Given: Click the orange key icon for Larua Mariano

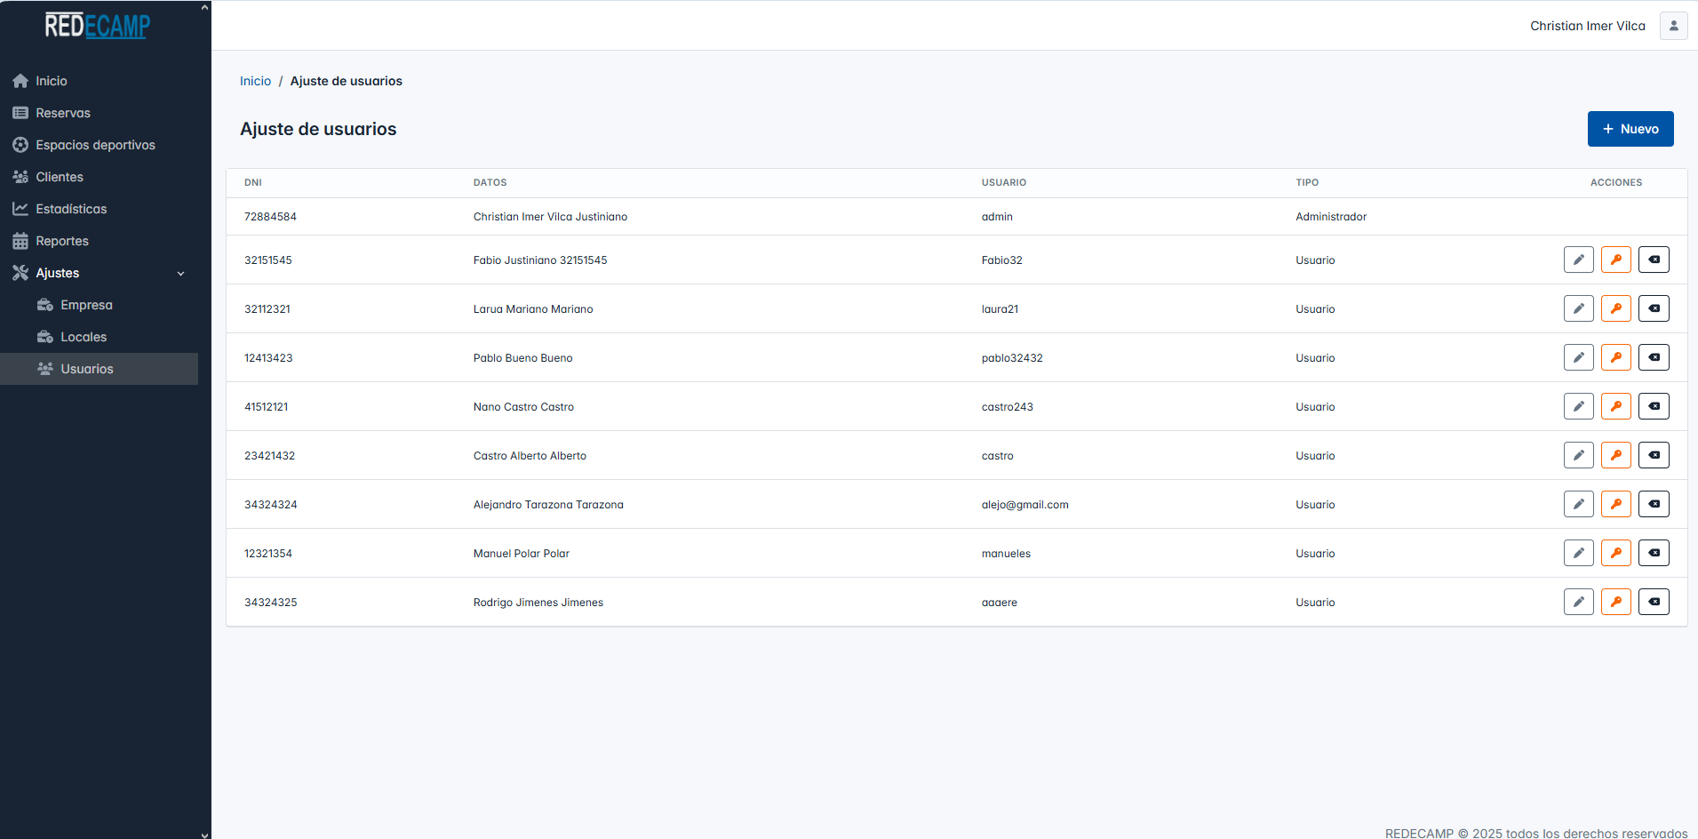Looking at the screenshot, I should (1615, 308).
